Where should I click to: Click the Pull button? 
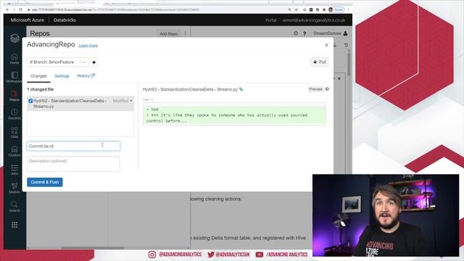tap(320, 62)
